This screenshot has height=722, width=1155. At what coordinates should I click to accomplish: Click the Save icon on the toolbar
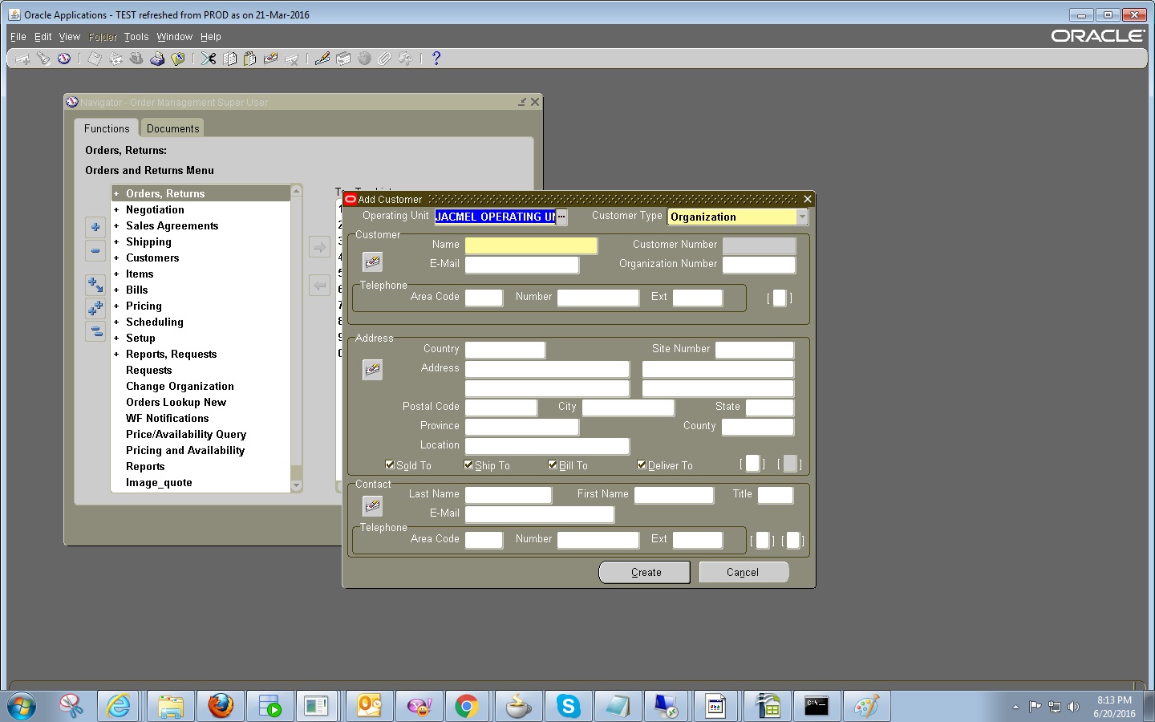tap(94, 58)
